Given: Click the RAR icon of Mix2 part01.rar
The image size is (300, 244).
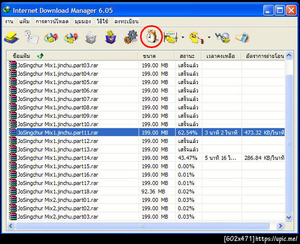Looking at the screenshot, I should [x=13, y=199].
